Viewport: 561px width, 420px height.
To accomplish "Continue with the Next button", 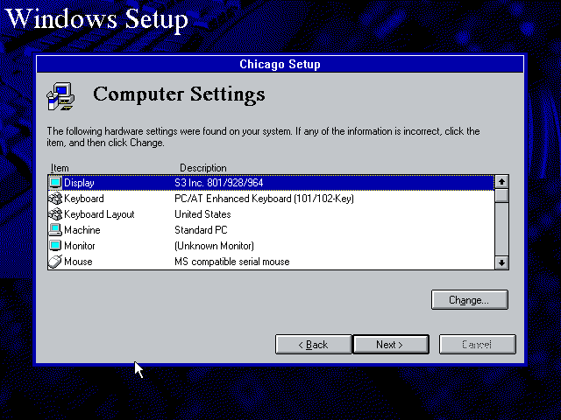I will (x=391, y=344).
